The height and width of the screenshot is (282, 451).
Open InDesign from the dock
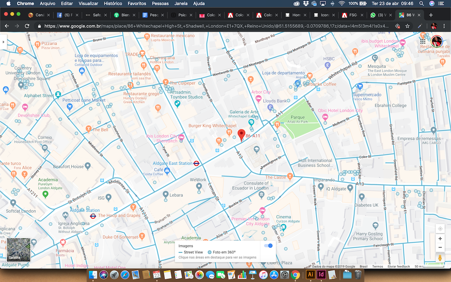click(322, 274)
